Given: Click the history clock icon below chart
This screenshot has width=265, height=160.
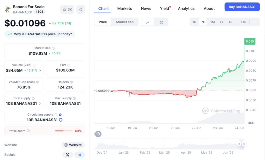Looking at the screenshot, I should 98,134.
